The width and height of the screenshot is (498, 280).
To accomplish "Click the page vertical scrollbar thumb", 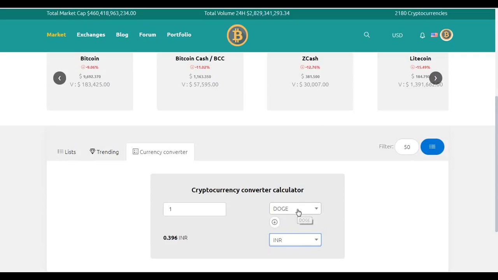I will tap(496, 163).
